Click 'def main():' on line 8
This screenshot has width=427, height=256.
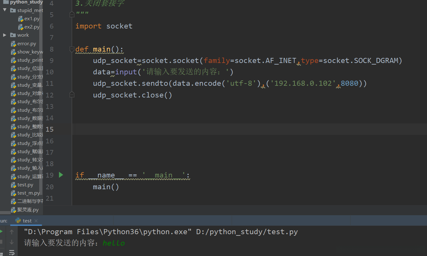pyautogui.click(x=99, y=49)
